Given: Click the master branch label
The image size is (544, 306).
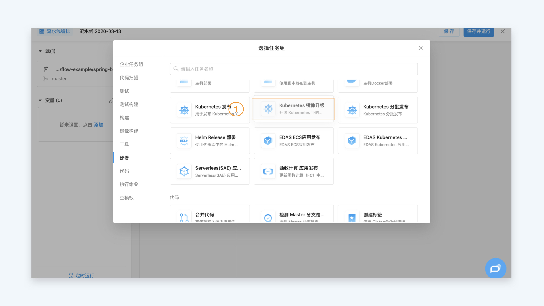Looking at the screenshot, I should pos(59,79).
